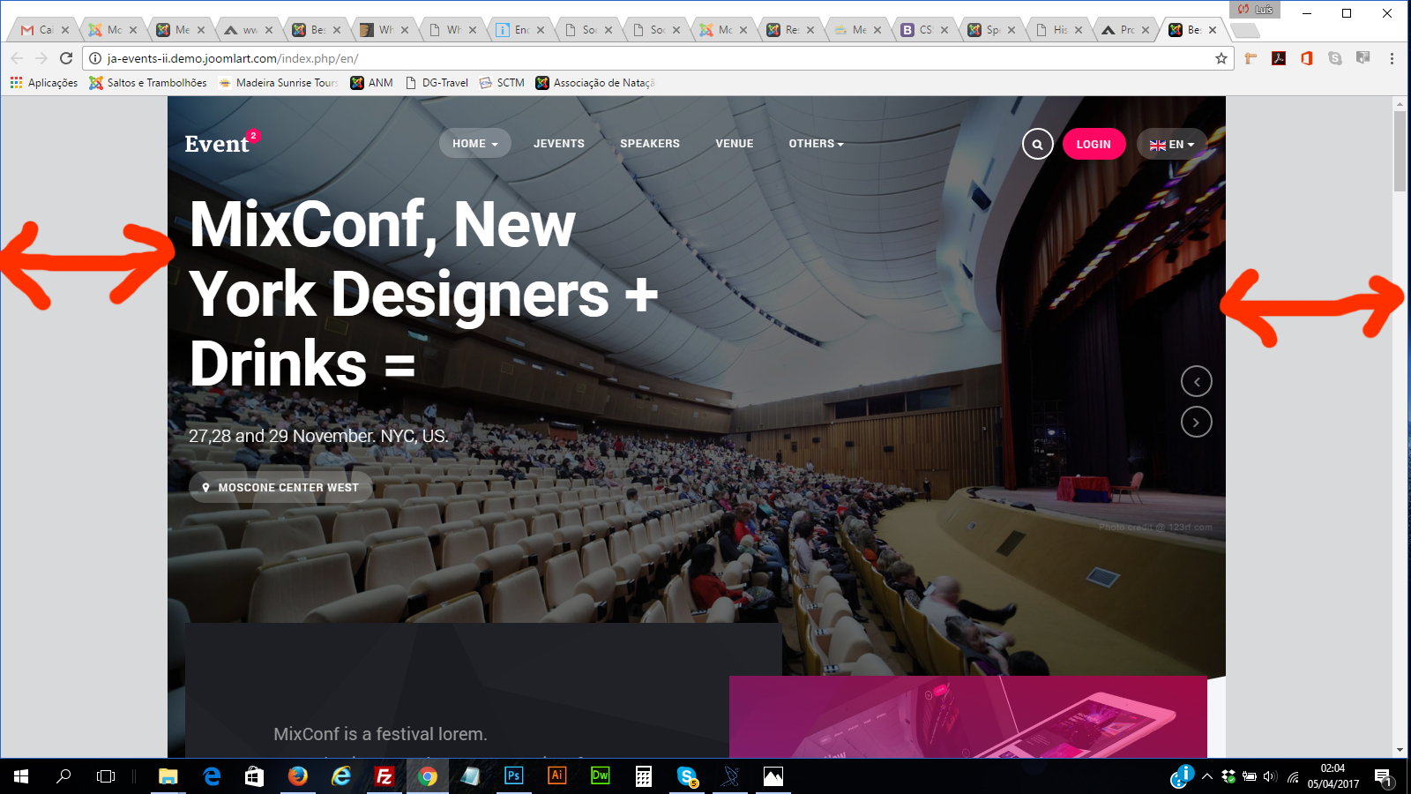Open Calculator from the taskbar
This screenshot has width=1411, height=794.
pos(644,776)
